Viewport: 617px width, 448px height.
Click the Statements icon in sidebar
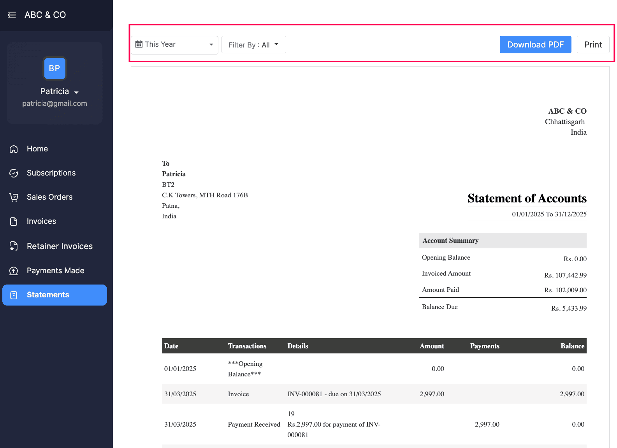click(x=14, y=295)
